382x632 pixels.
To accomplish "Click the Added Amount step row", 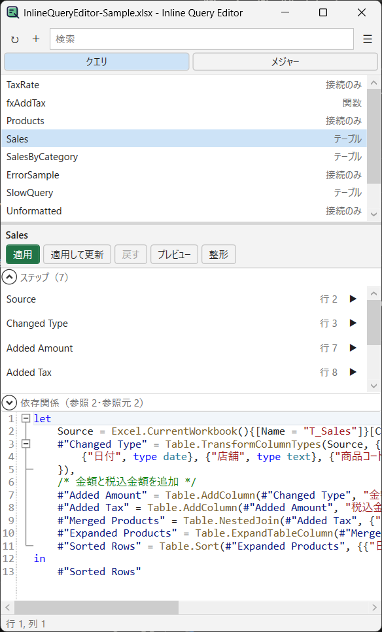I will (x=184, y=348).
